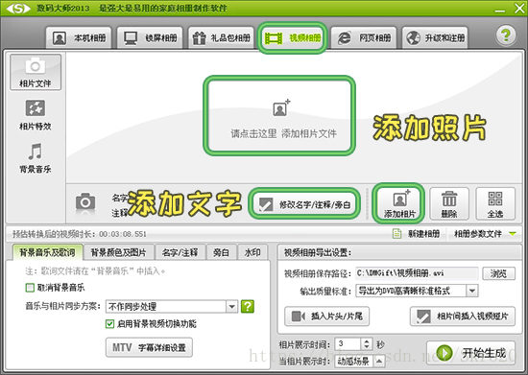Click the 视频相册保存路径 input field

point(417,273)
